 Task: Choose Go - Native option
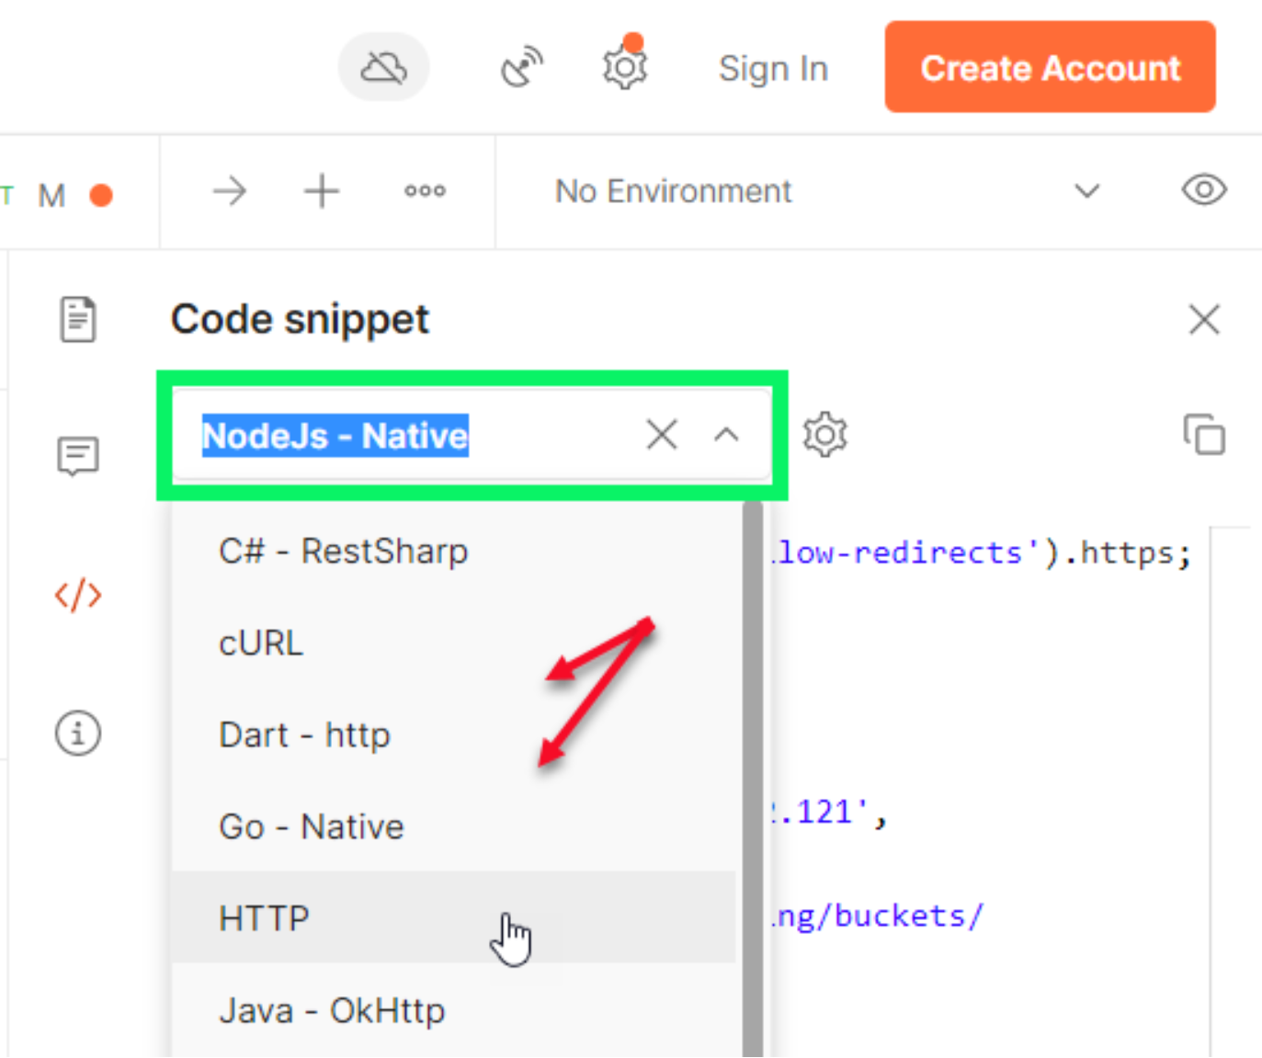pos(454,826)
